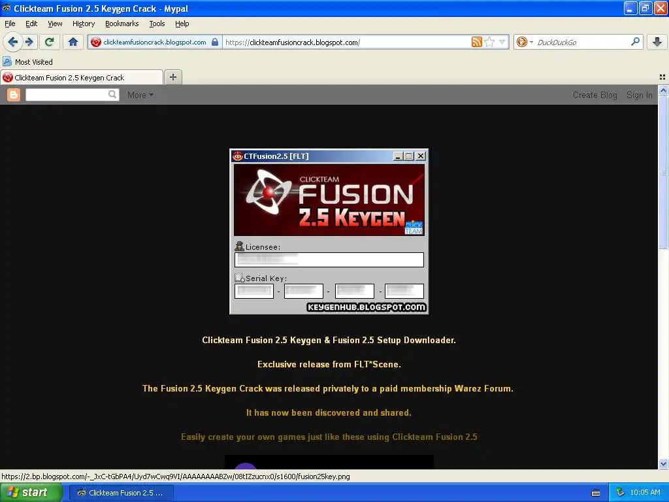Click the 'Clickteam Fusion 2.5 Keygen & Fusion' heading line
669x502 pixels.
click(x=329, y=340)
